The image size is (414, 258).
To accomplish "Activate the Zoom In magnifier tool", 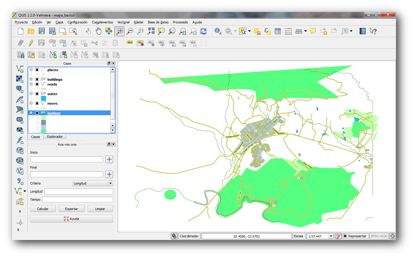I will click(119, 31).
